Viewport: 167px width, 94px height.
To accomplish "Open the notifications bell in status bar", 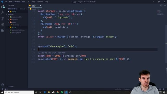I will (x=163, y=89).
